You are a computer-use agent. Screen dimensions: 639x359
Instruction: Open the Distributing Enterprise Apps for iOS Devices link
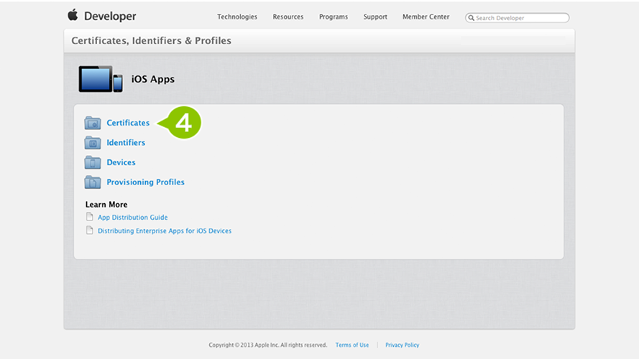(x=165, y=230)
